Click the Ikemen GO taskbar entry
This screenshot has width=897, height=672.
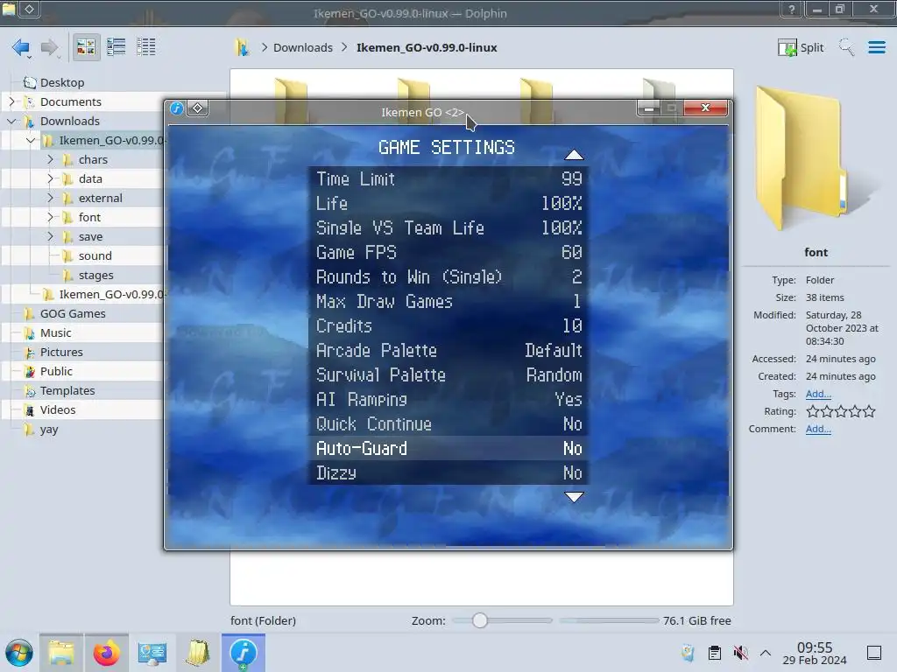click(244, 653)
